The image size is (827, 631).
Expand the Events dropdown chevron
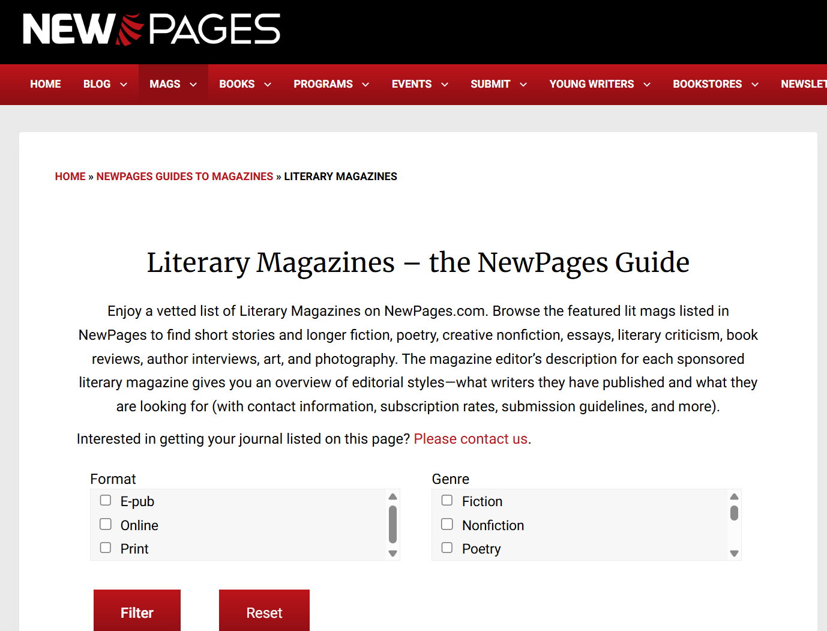pyautogui.click(x=445, y=85)
